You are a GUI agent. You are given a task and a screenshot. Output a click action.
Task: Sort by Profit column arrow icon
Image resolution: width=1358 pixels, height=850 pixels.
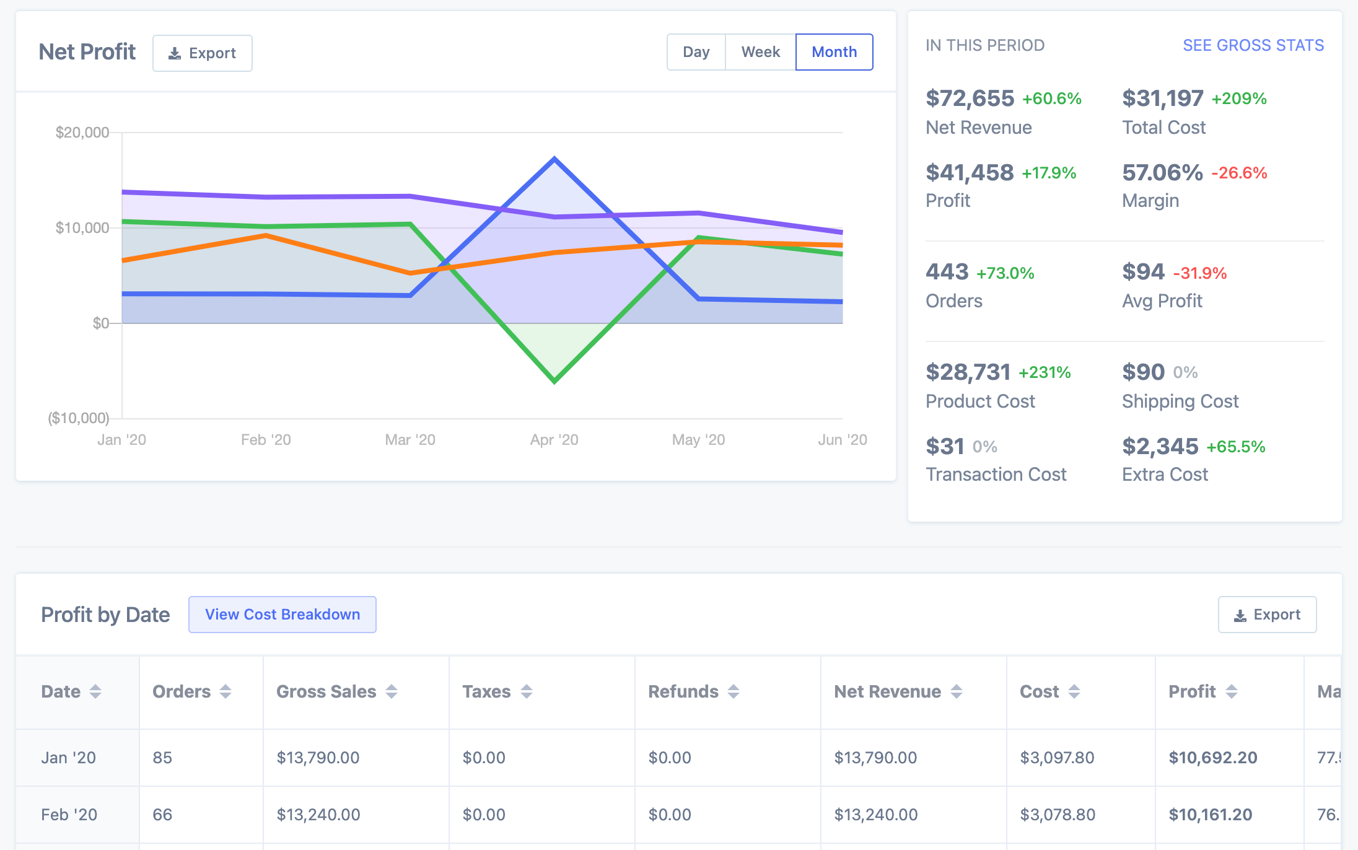click(x=1232, y=691)
